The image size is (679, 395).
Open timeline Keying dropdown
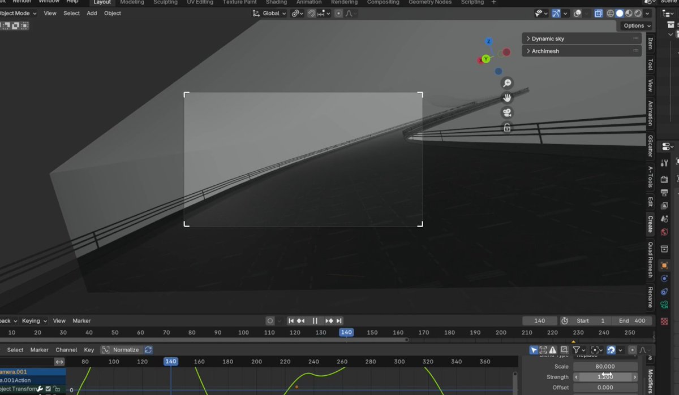35,320
